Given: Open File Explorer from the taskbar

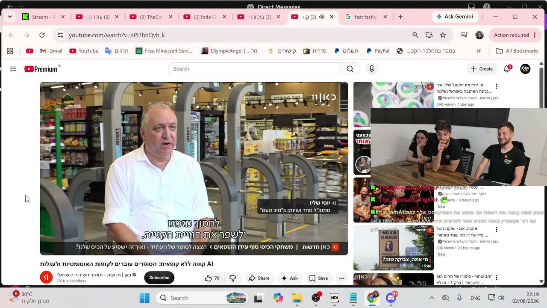Looking at the screenshot, I should 297,298.
